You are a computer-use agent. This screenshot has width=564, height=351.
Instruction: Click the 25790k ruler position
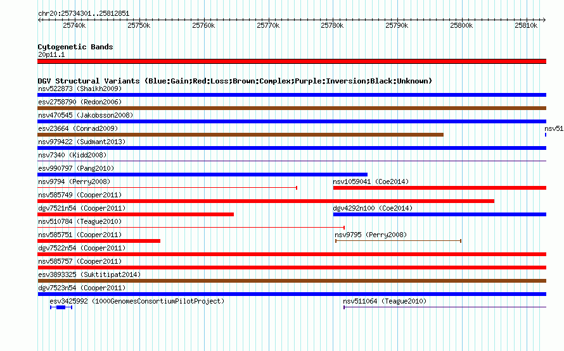[x=397, y=25]
